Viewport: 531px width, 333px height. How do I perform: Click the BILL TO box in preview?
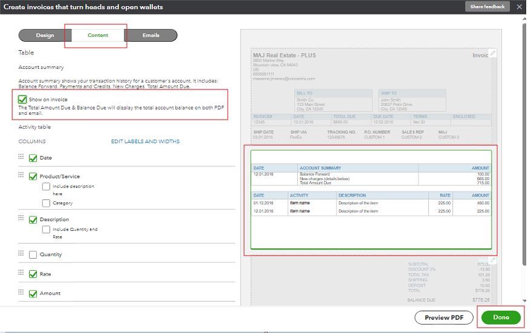coord(333,100)
